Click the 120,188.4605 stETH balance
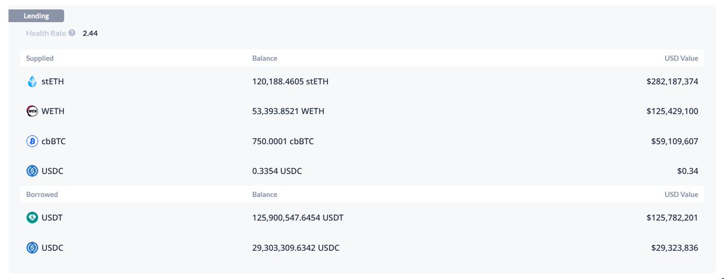Screen dimensions: 724x279 290,81
